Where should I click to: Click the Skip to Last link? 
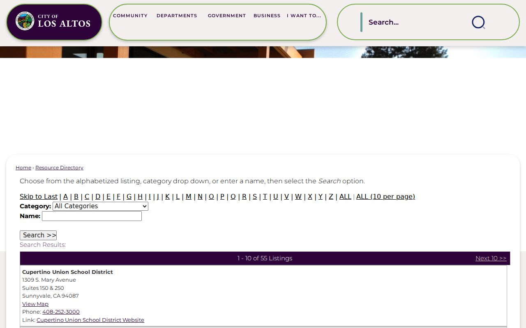coord(39,197)
